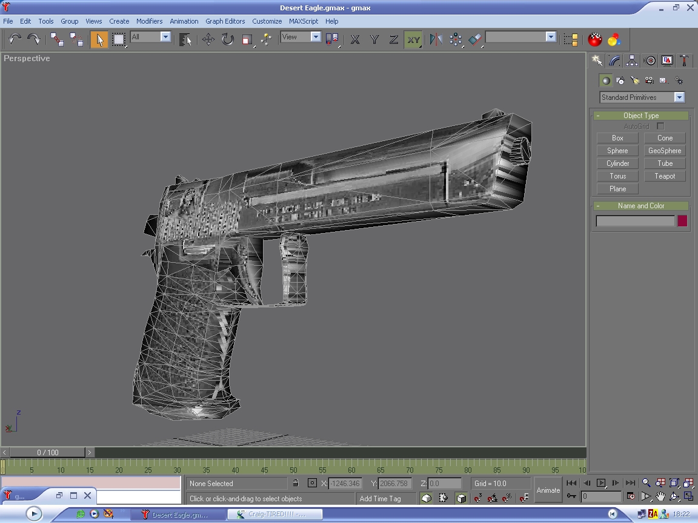Open the Material Editor red sphere icon
The width and height of the screenshot is (698, 523).
(x=594, y=39)
